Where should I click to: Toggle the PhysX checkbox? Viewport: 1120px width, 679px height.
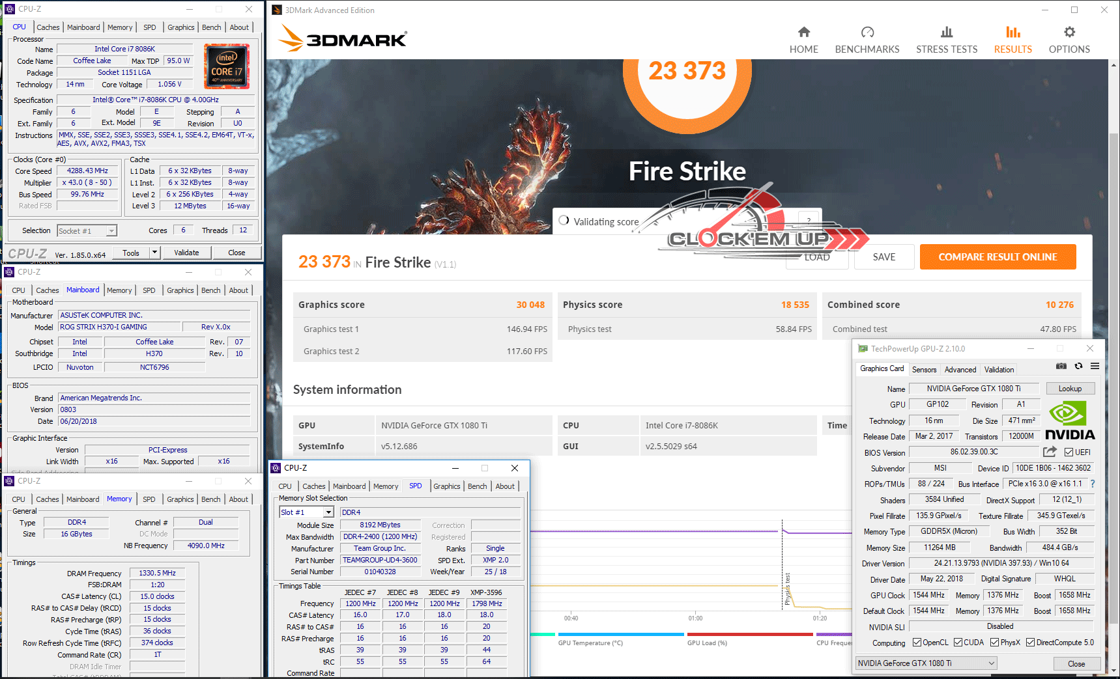point(994,643)
